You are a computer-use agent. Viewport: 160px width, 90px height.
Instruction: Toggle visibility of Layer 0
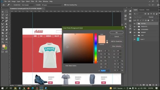tap(134, 39)
